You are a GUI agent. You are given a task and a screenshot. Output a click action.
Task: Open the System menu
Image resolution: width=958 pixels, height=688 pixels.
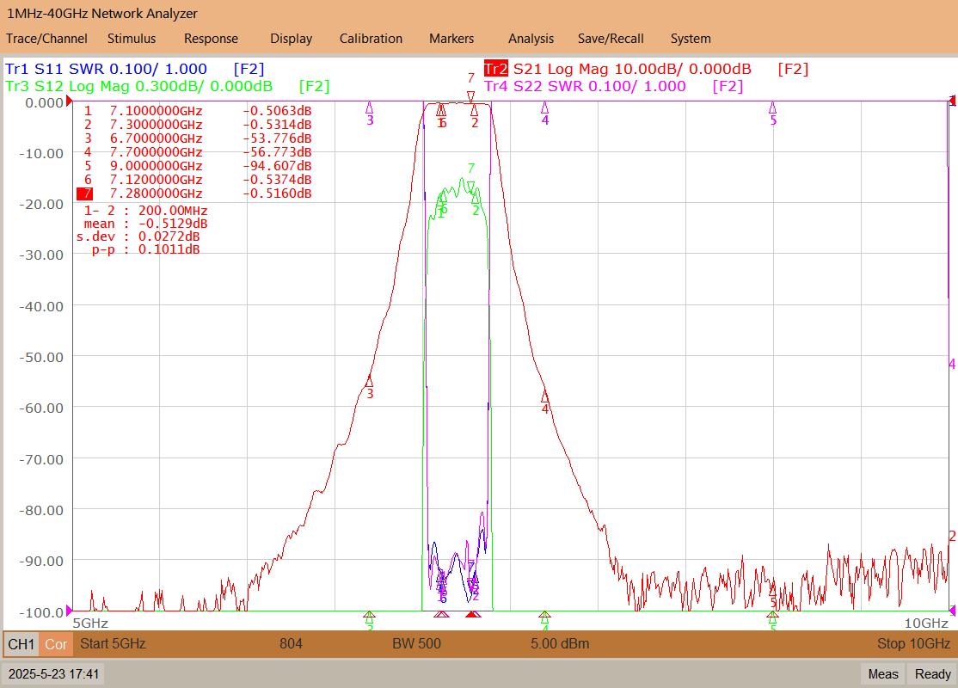[691, 39]
